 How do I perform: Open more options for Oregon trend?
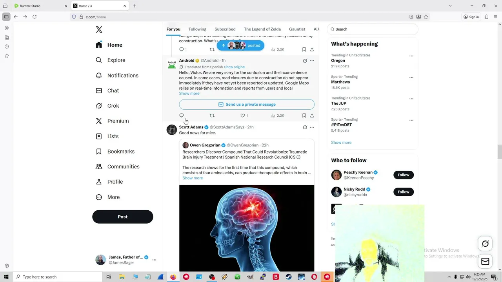(411, 56)
